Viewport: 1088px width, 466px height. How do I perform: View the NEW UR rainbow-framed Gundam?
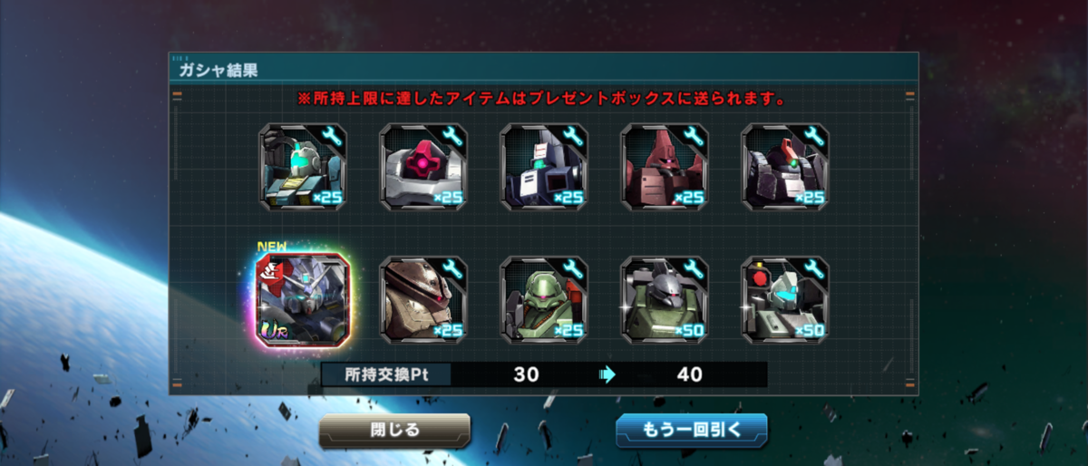coord(303,299)
